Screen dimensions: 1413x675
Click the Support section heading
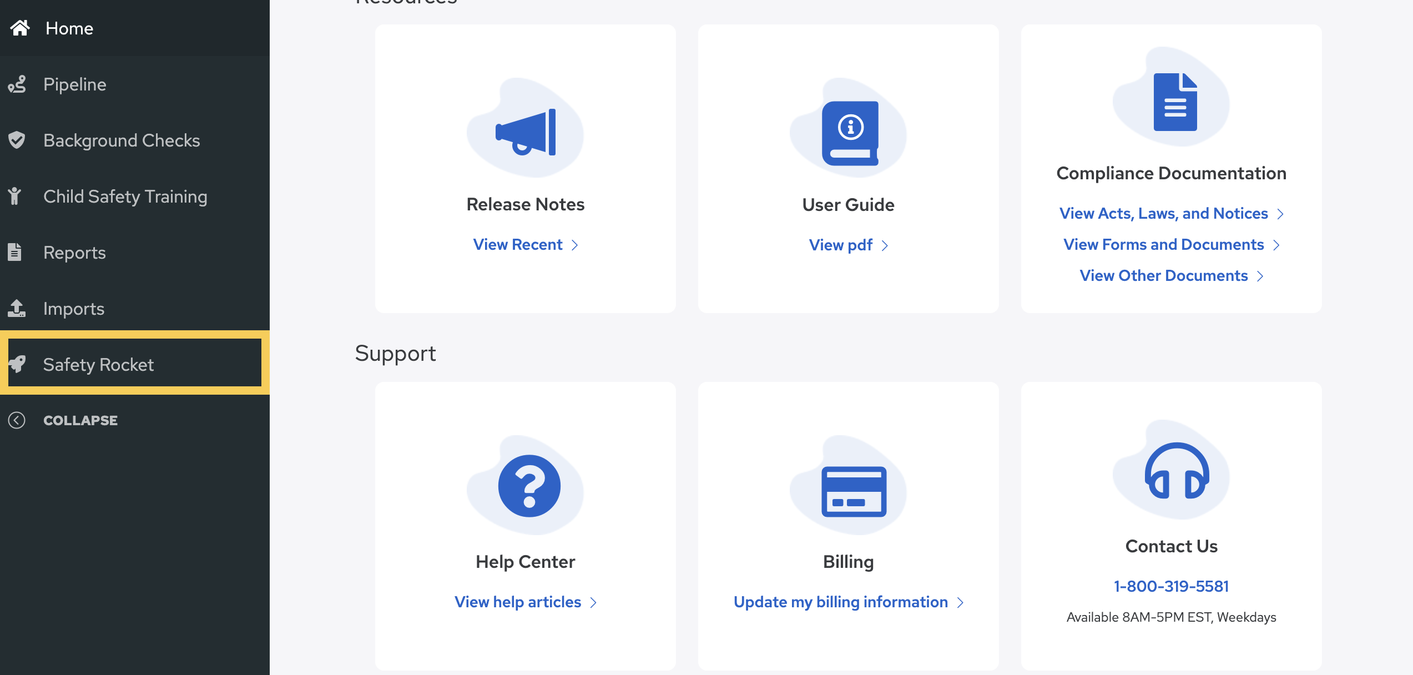coord(396,354)
